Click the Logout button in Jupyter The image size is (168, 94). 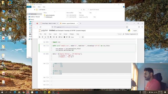coord(135,31)
